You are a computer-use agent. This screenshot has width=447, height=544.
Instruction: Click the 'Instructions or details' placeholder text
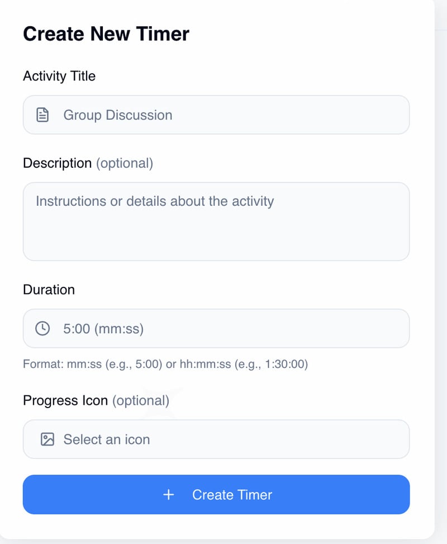[155, 201]
